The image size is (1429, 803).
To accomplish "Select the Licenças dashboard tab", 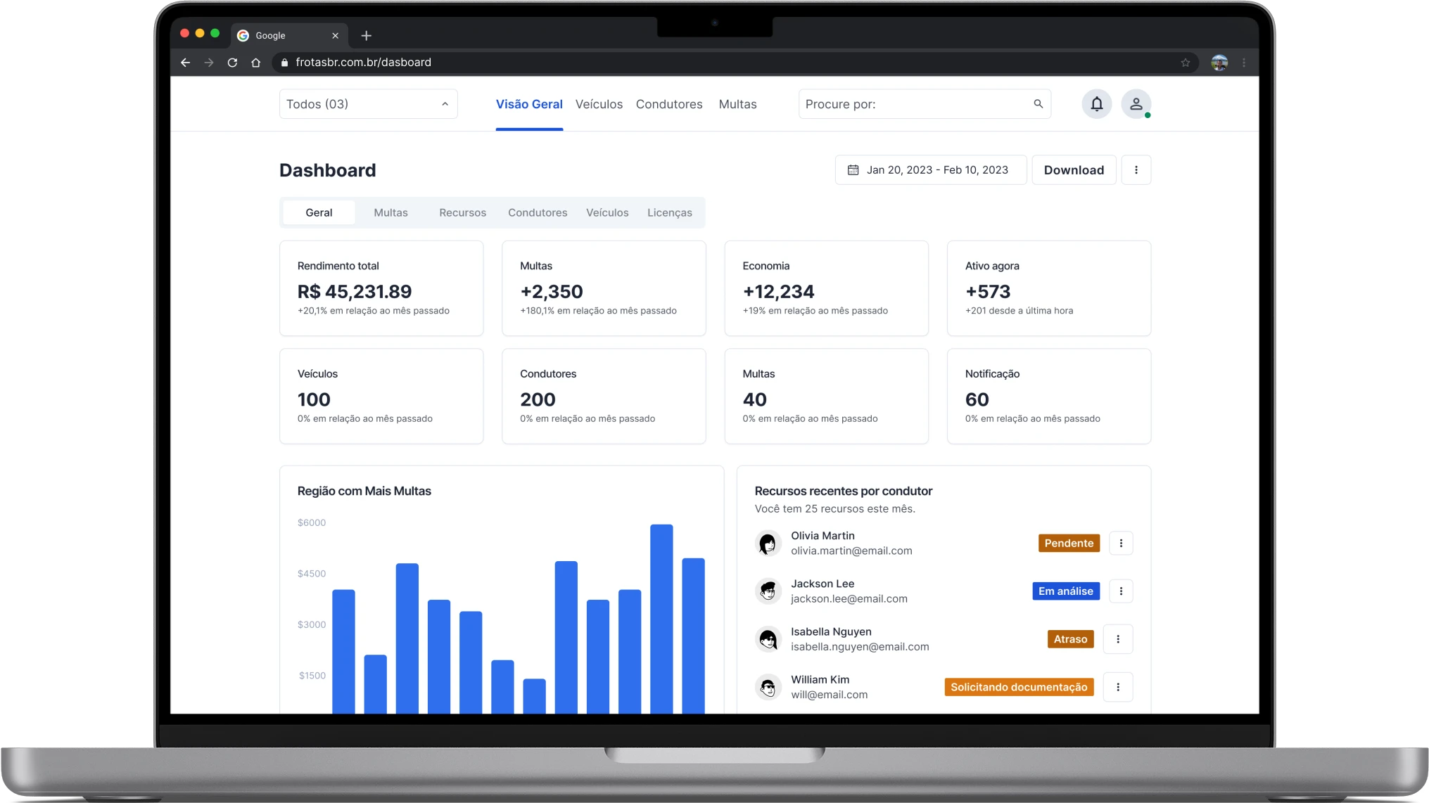I will pos(669,212).
